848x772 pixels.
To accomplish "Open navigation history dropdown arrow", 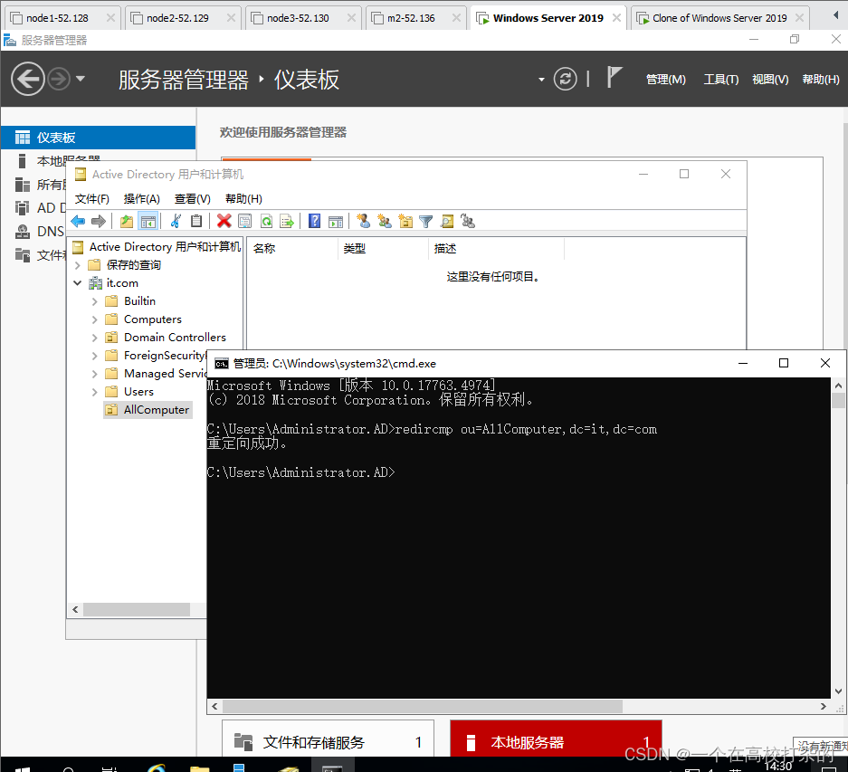I will pyautogui.click(x=81, y=79).
